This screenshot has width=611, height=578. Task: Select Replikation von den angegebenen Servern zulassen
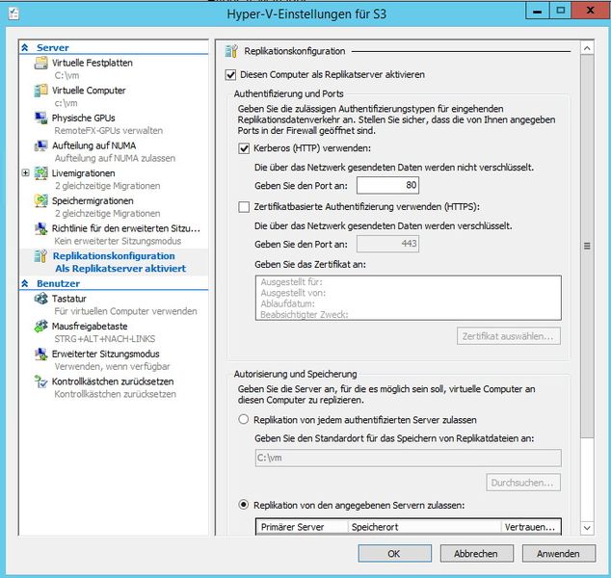click(244, 505)
